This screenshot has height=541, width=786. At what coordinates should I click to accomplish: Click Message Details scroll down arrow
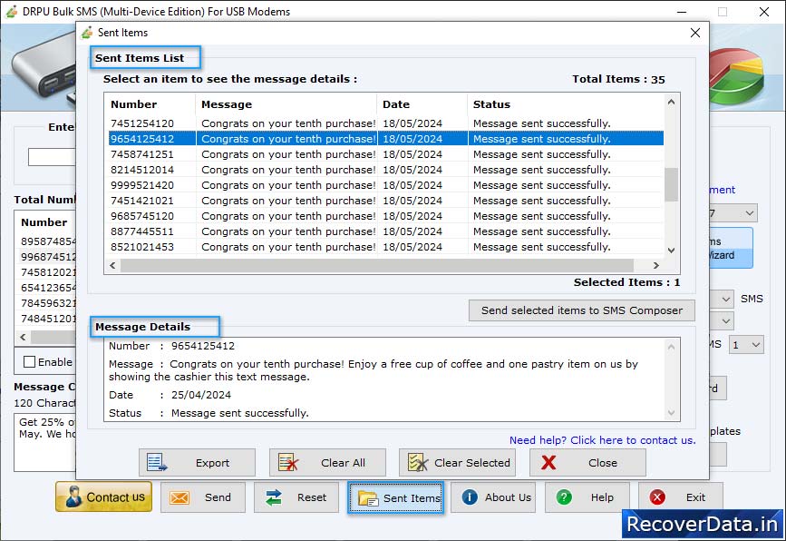(x=671, y=412)
